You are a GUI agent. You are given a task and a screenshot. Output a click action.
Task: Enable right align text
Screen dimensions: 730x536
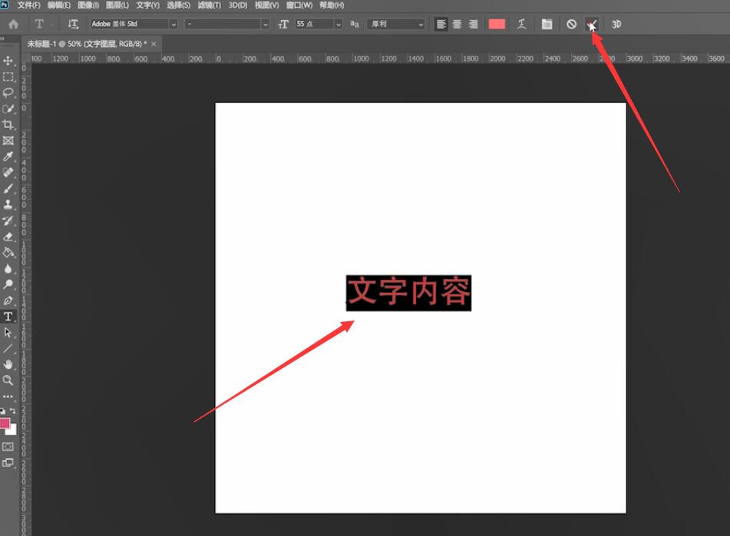click(473, 25)
